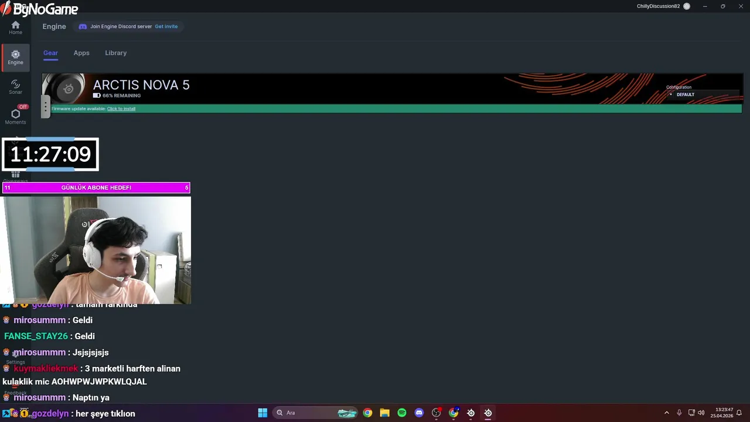
Task: Open the Chrome profile window with the badge
Action: (454, 413)
